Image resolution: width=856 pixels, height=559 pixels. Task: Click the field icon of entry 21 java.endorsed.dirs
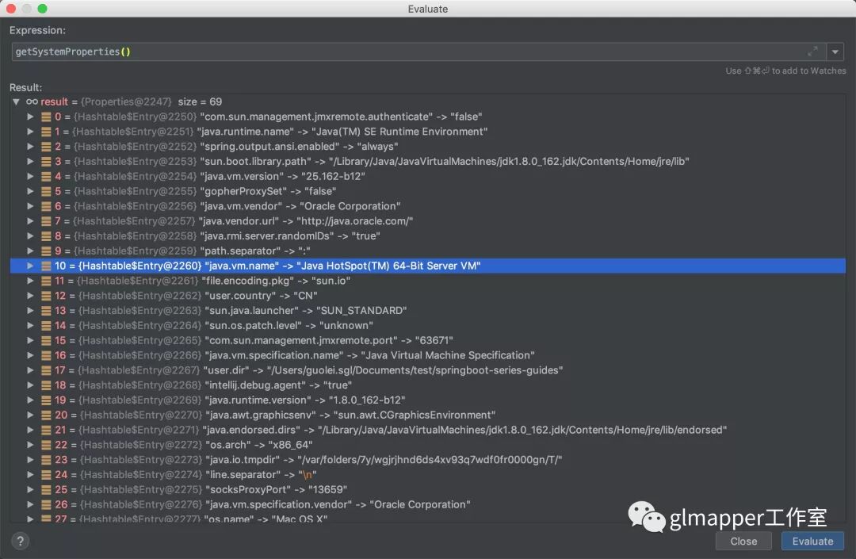47,431
